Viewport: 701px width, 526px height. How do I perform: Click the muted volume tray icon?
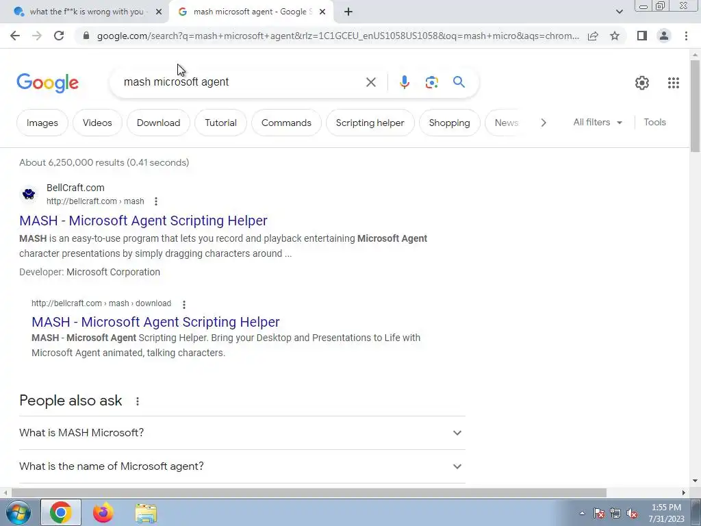632,513
